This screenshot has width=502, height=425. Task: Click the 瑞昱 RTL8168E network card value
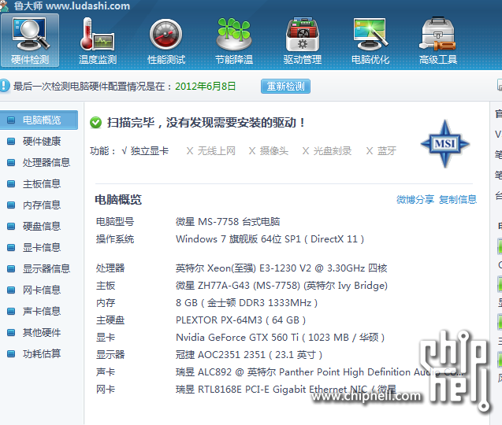tap(285, 389)
